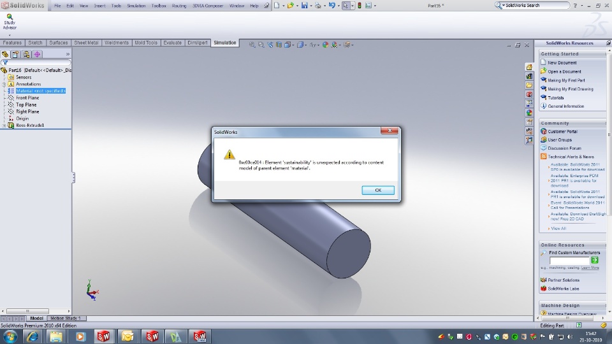Viewport: 612px width, 344px height.
Task: Click the New document icon
Action: point(277,6)
